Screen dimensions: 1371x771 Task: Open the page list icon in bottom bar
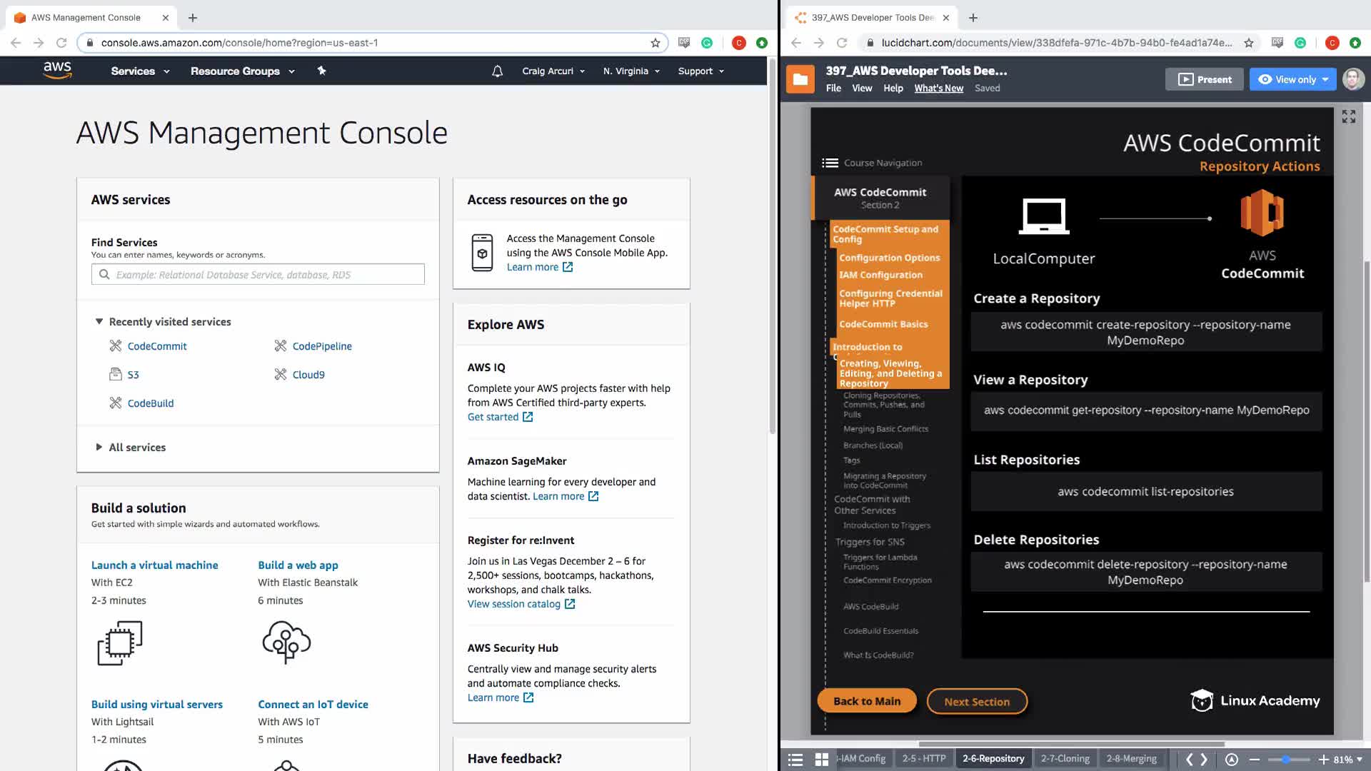(795, 759)
